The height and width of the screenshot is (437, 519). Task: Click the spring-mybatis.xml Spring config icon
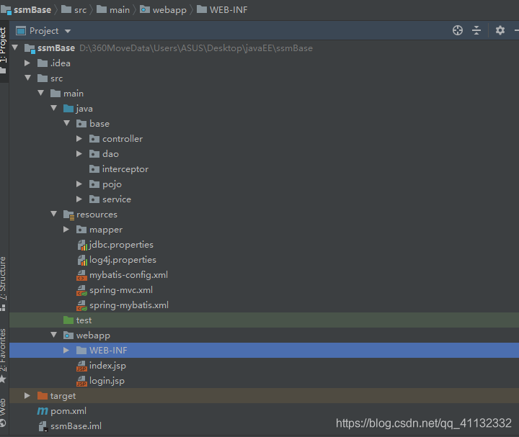pos(81,305)
